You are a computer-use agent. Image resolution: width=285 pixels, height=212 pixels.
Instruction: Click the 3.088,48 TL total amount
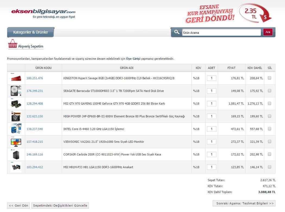tap(267, 192)
